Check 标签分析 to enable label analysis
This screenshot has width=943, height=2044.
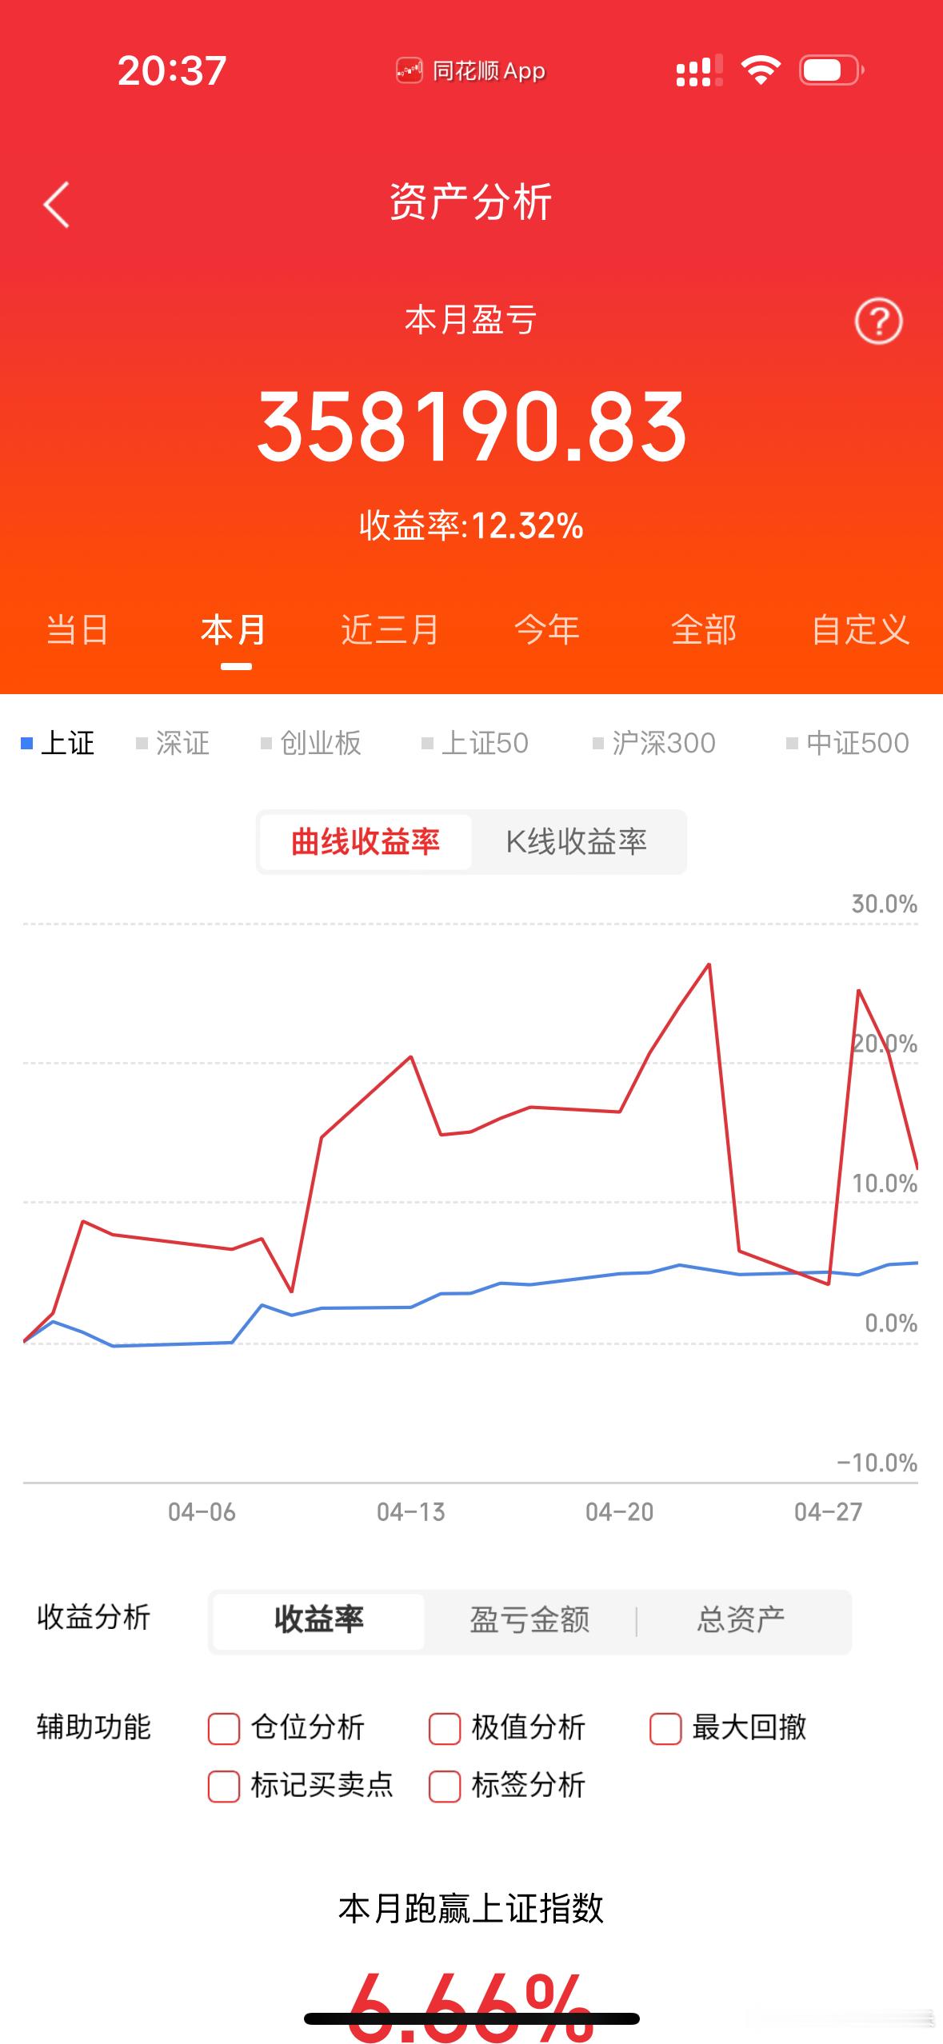(443, 1787)
